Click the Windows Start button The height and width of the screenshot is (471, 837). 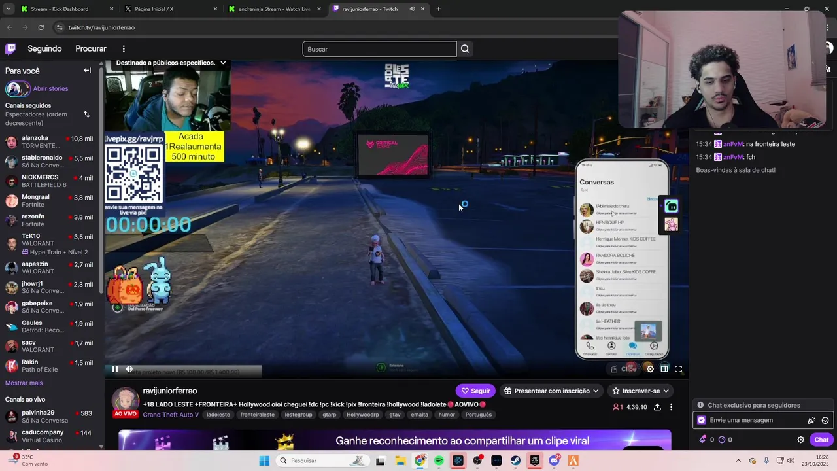click(264, 461)
